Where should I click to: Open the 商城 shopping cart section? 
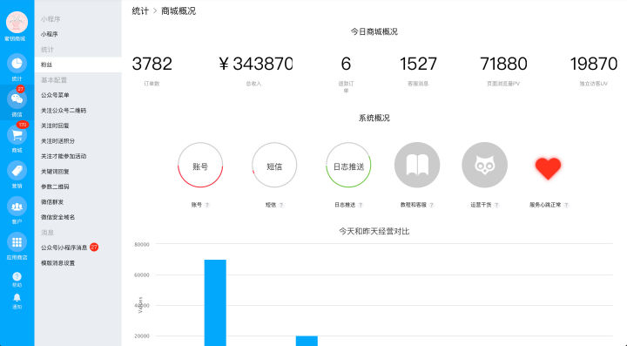point(17,135)
